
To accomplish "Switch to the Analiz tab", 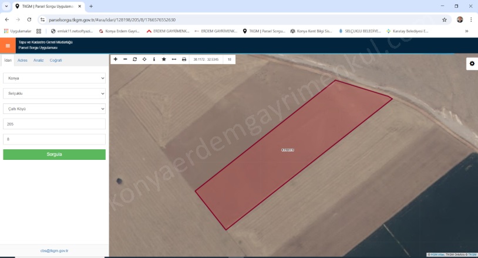I will pos(38,60).
